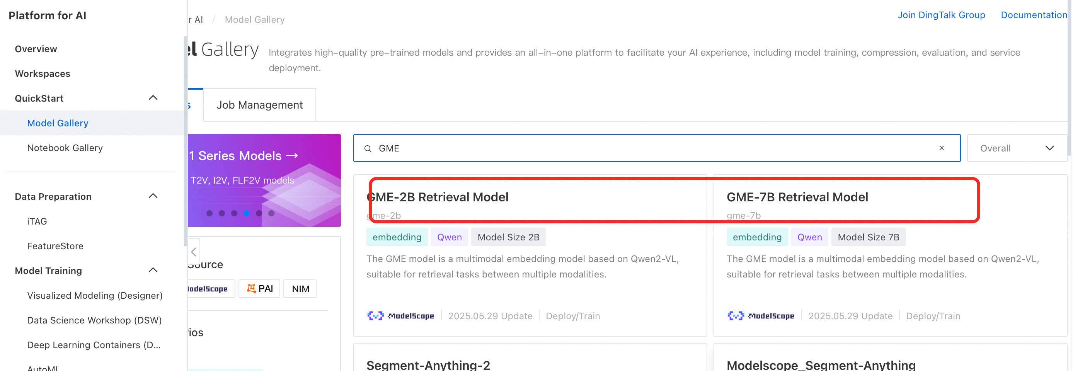Collapse the QuickStart section
This screenshot has height=371, width=1073.
(x=153, y=98)
